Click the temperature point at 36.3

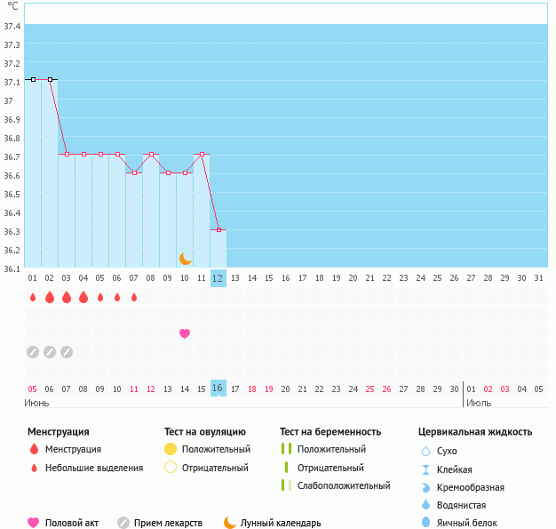click(218, 230)
